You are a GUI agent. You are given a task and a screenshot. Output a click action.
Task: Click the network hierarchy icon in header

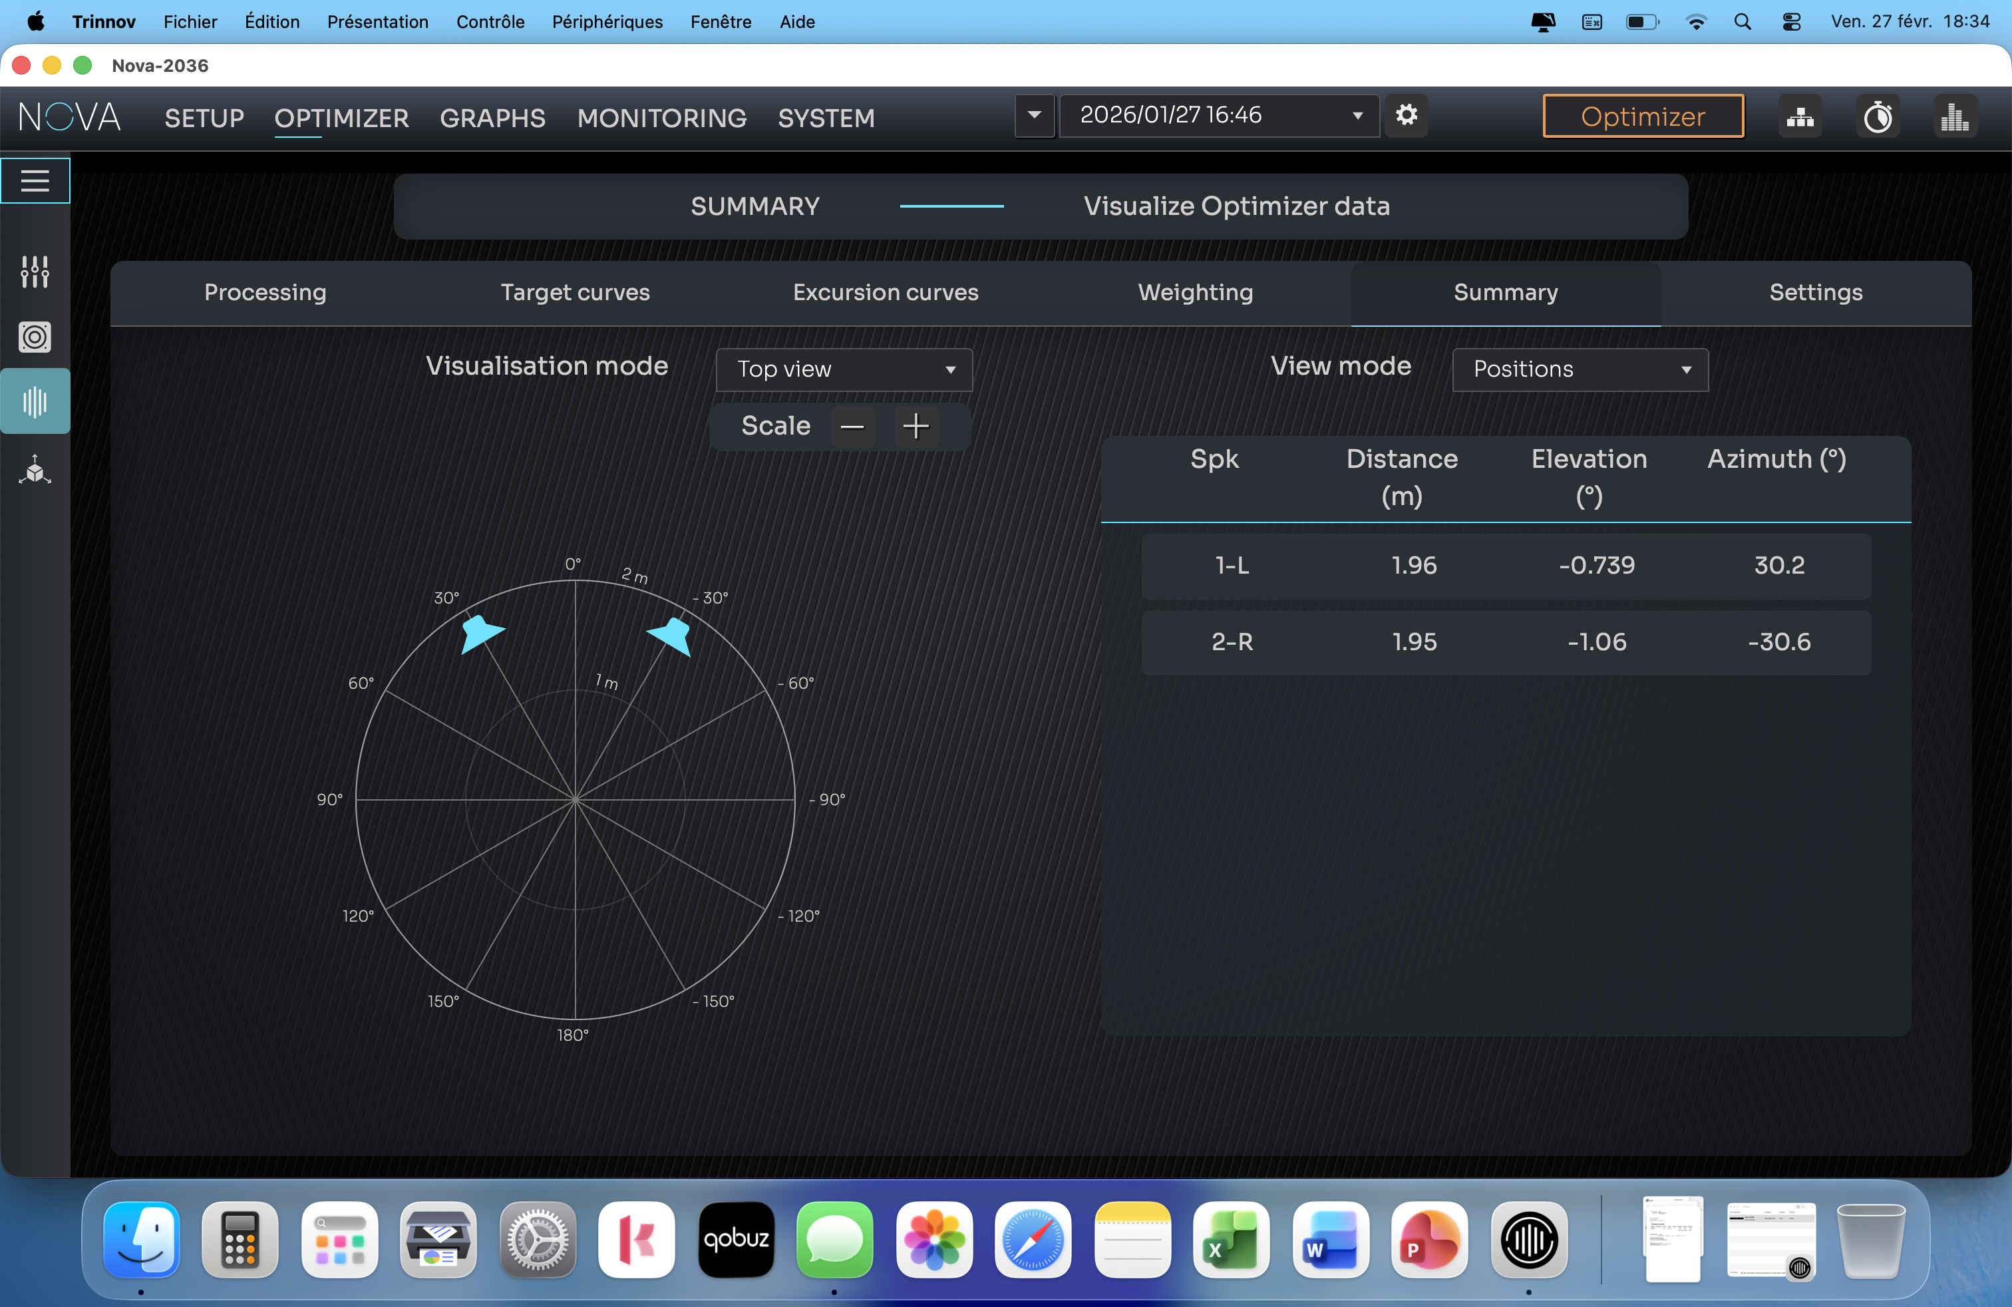(x=1800, y=116)
